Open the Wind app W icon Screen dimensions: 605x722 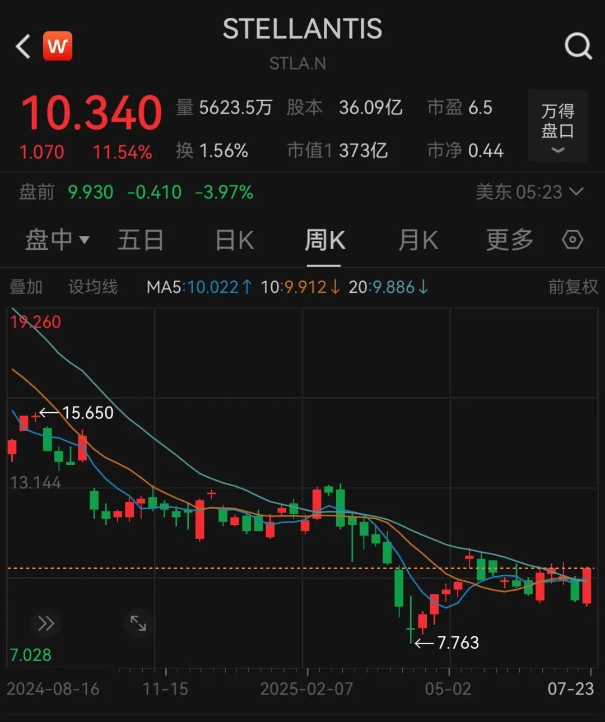(x=58, y=46)
